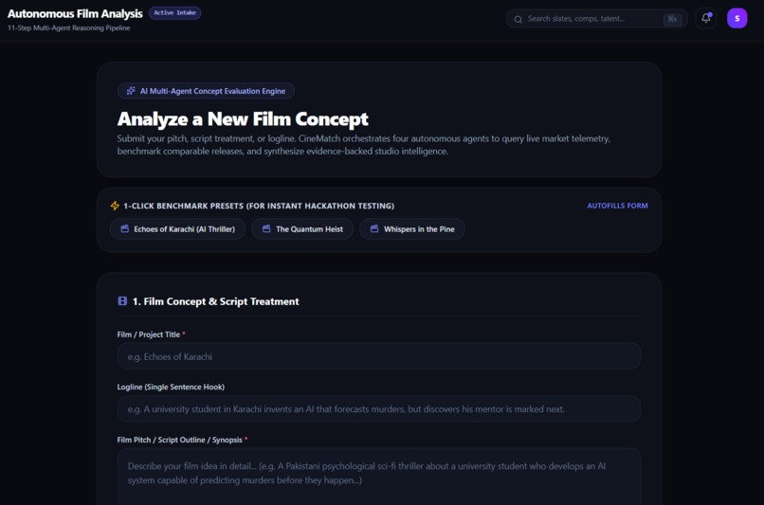Screen dimensions: 764x505
Task: Click the clapperboard icon on Whispers in the Pine
Action: [374, 229]
